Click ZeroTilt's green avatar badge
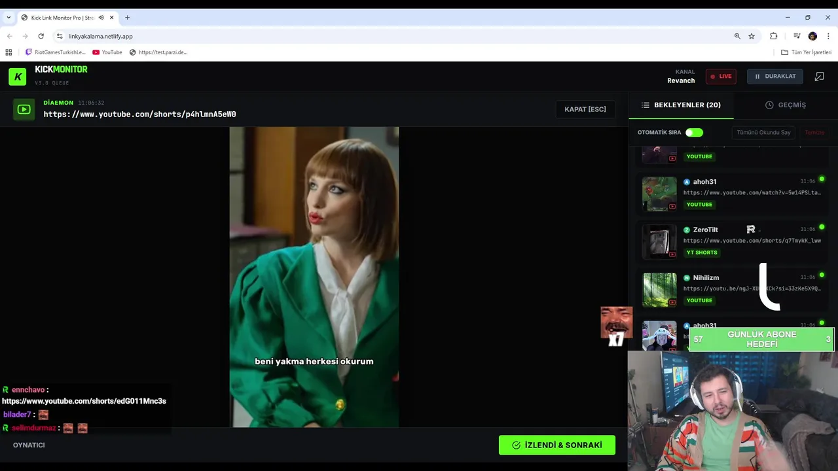Viewport: 838px width, 471px height. point(687,230)
